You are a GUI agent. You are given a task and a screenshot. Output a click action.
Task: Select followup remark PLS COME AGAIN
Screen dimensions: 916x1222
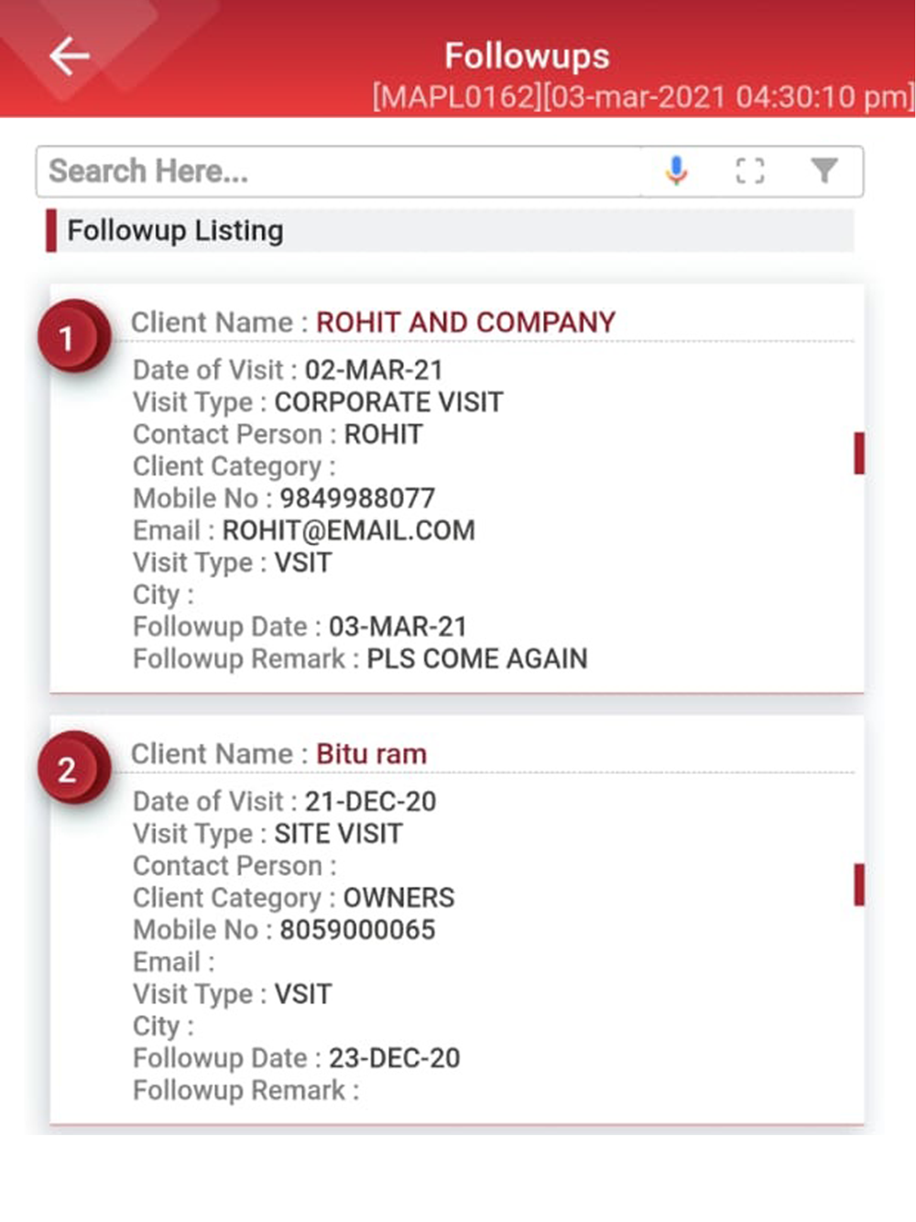476,659
